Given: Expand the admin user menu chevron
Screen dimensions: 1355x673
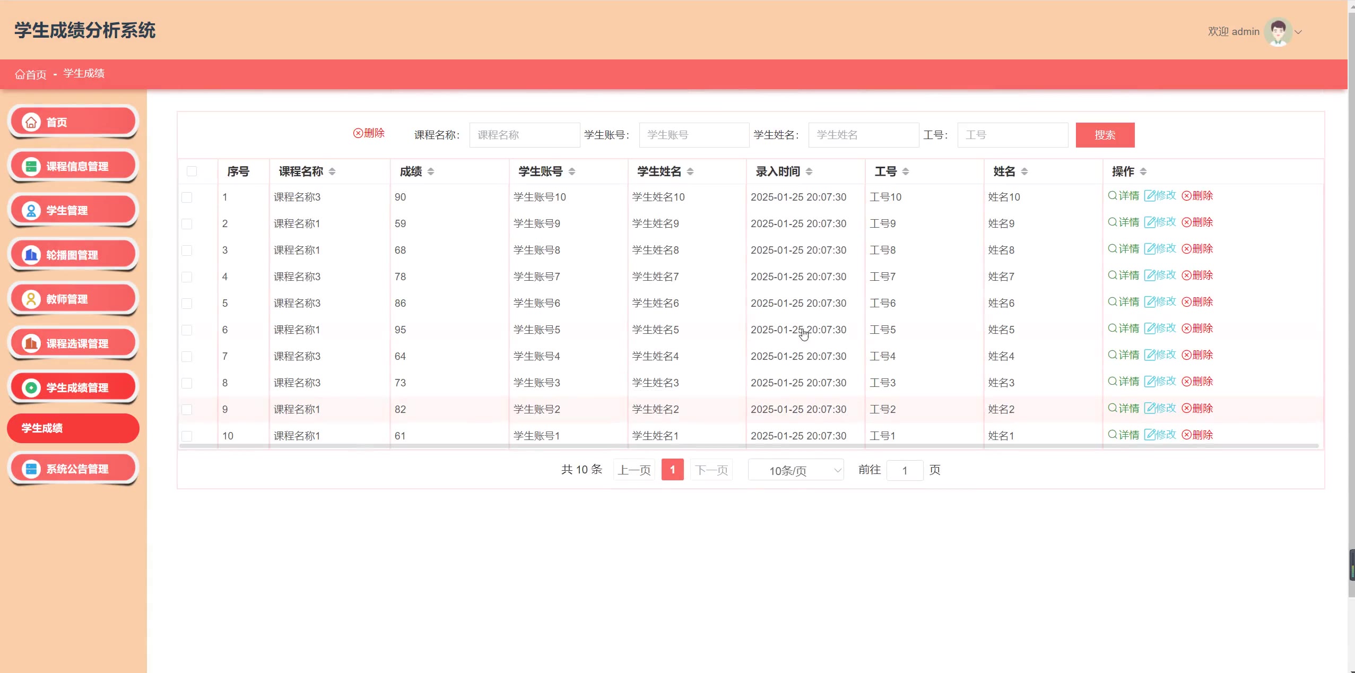Looking at the screenshot, I should pos(1298,32).
